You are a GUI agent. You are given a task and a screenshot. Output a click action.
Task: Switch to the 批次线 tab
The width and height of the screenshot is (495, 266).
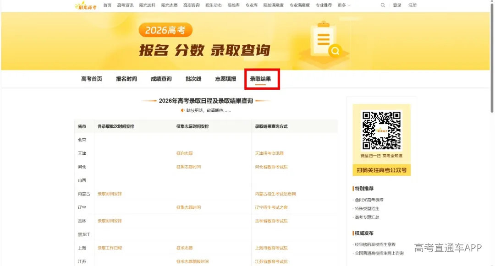tap(193, 79)
